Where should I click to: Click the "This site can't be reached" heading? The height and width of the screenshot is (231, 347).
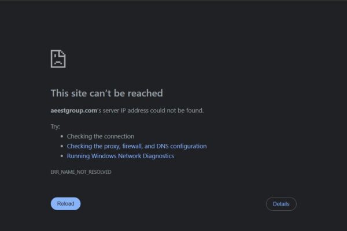pos(106,93)
